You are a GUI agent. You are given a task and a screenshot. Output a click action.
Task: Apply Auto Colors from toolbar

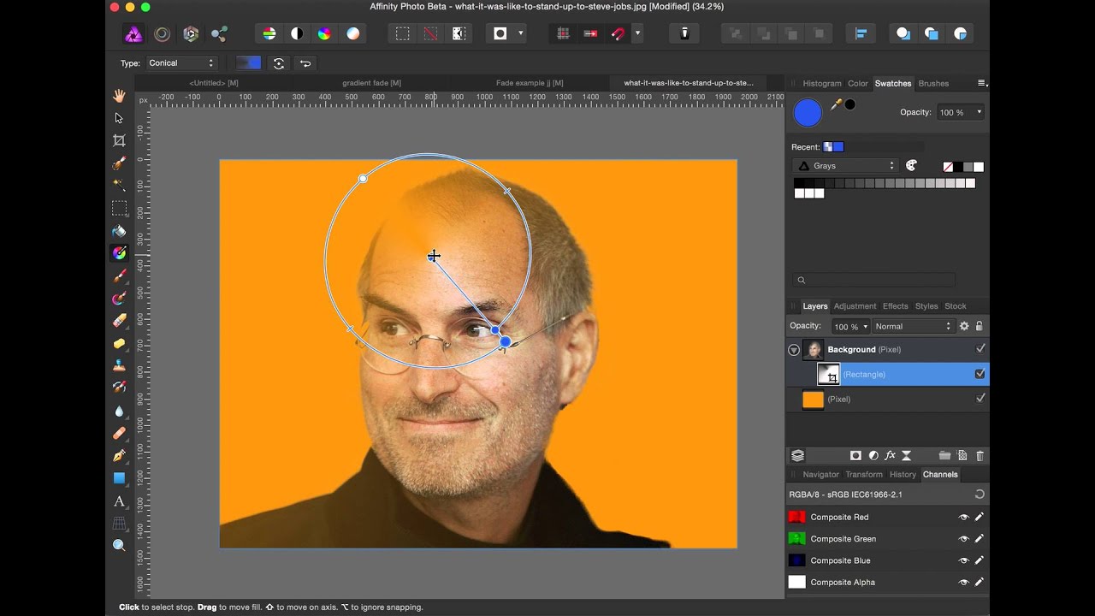pyautogui.click(x=324, y=33)
